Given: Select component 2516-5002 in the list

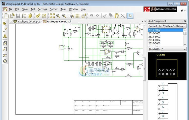Looking at the screenshot, I should pos(165,43).
